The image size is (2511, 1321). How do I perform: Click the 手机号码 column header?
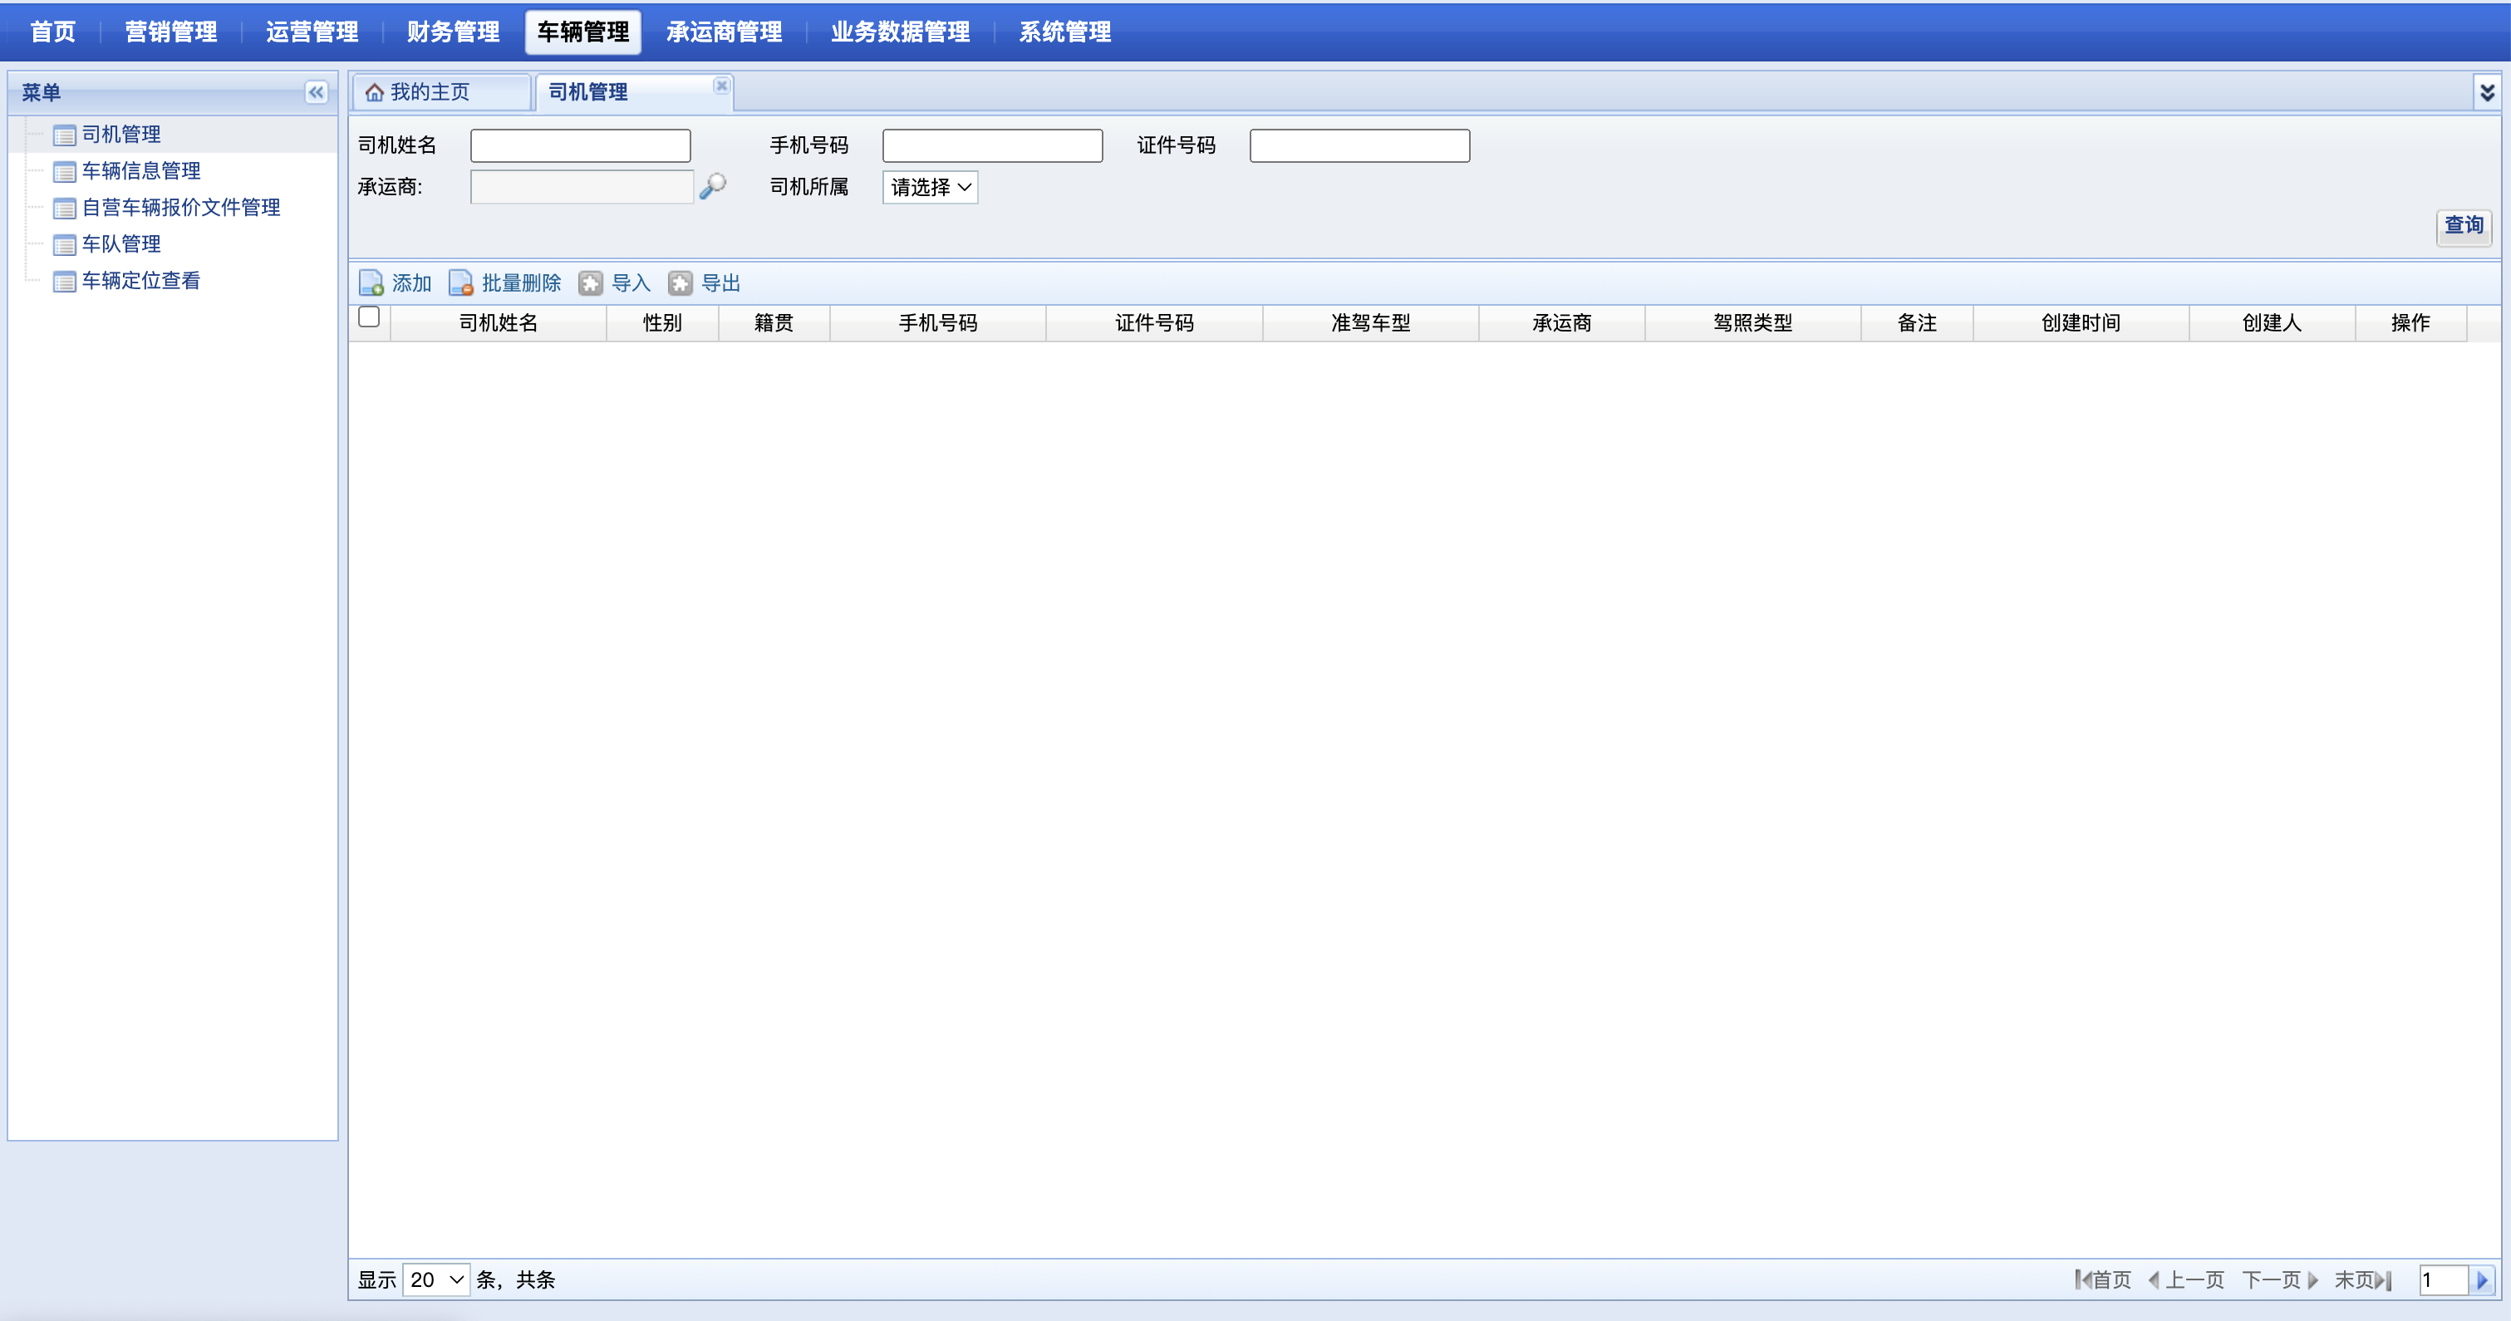click(938, 322)
